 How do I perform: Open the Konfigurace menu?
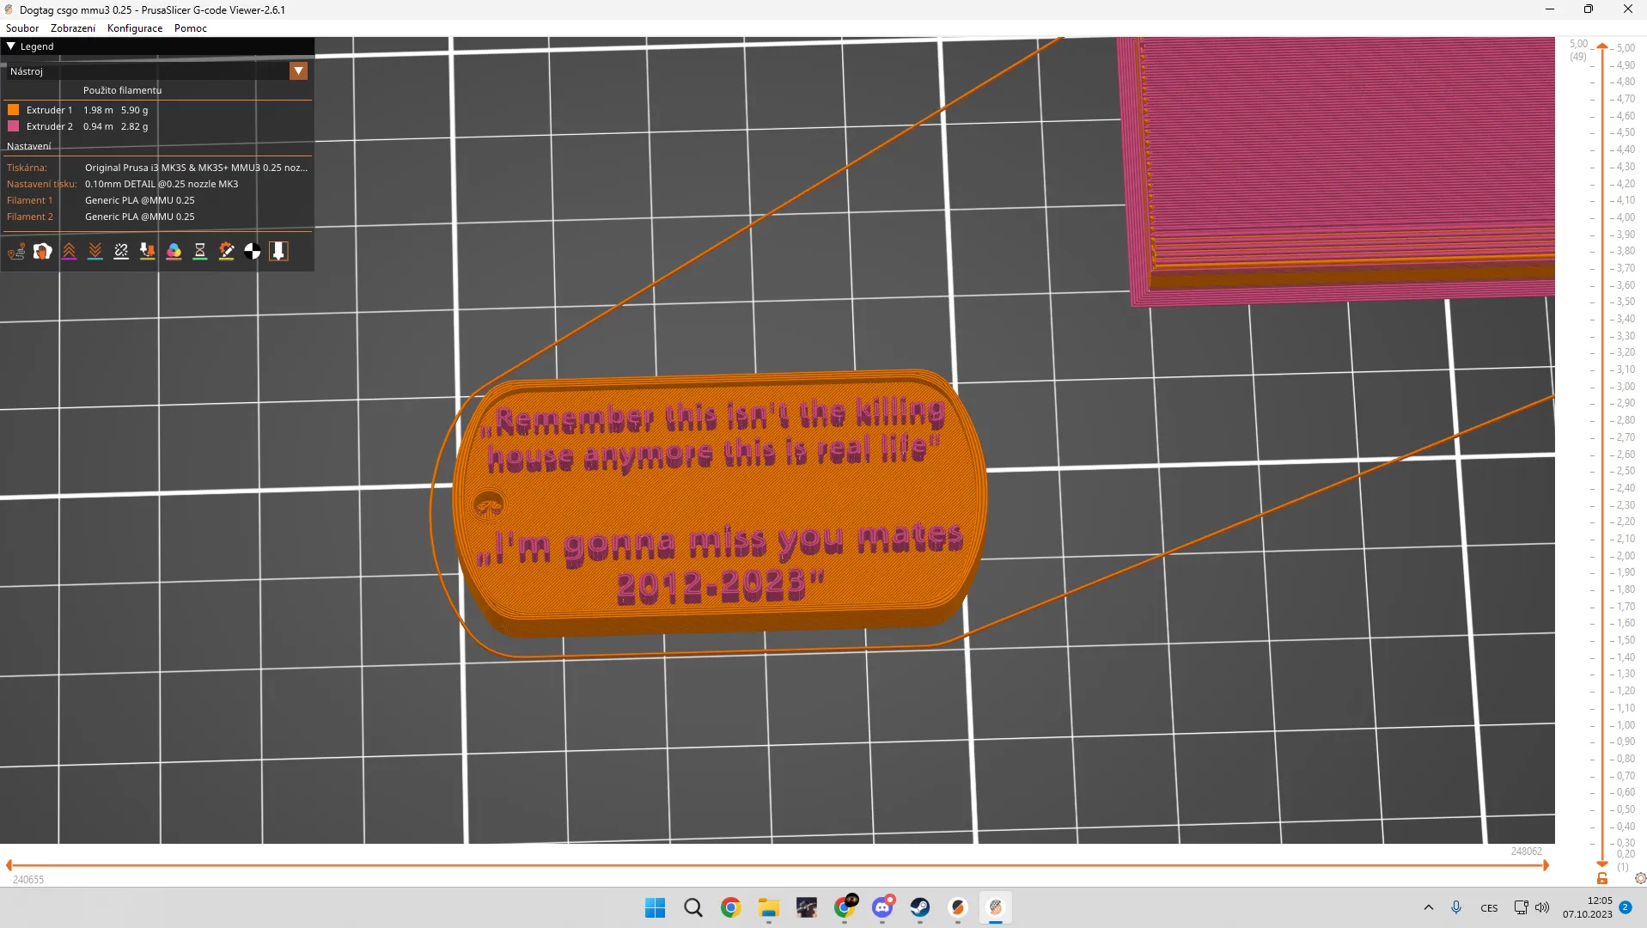135,28
